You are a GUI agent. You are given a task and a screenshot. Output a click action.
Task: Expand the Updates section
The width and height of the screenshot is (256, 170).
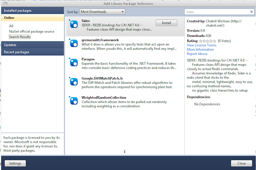coord(33,45)
